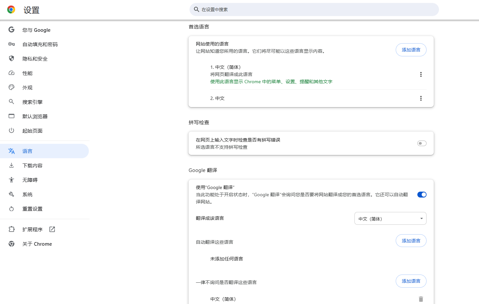Open 重置设置 section
The image size is (479, 304).
coord(45,209)
